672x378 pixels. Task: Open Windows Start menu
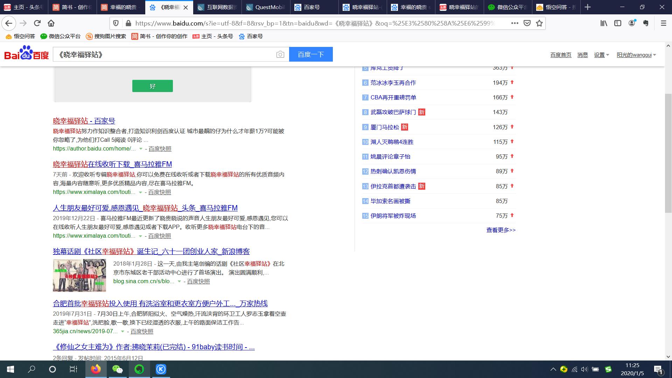[x=10, y=369]
